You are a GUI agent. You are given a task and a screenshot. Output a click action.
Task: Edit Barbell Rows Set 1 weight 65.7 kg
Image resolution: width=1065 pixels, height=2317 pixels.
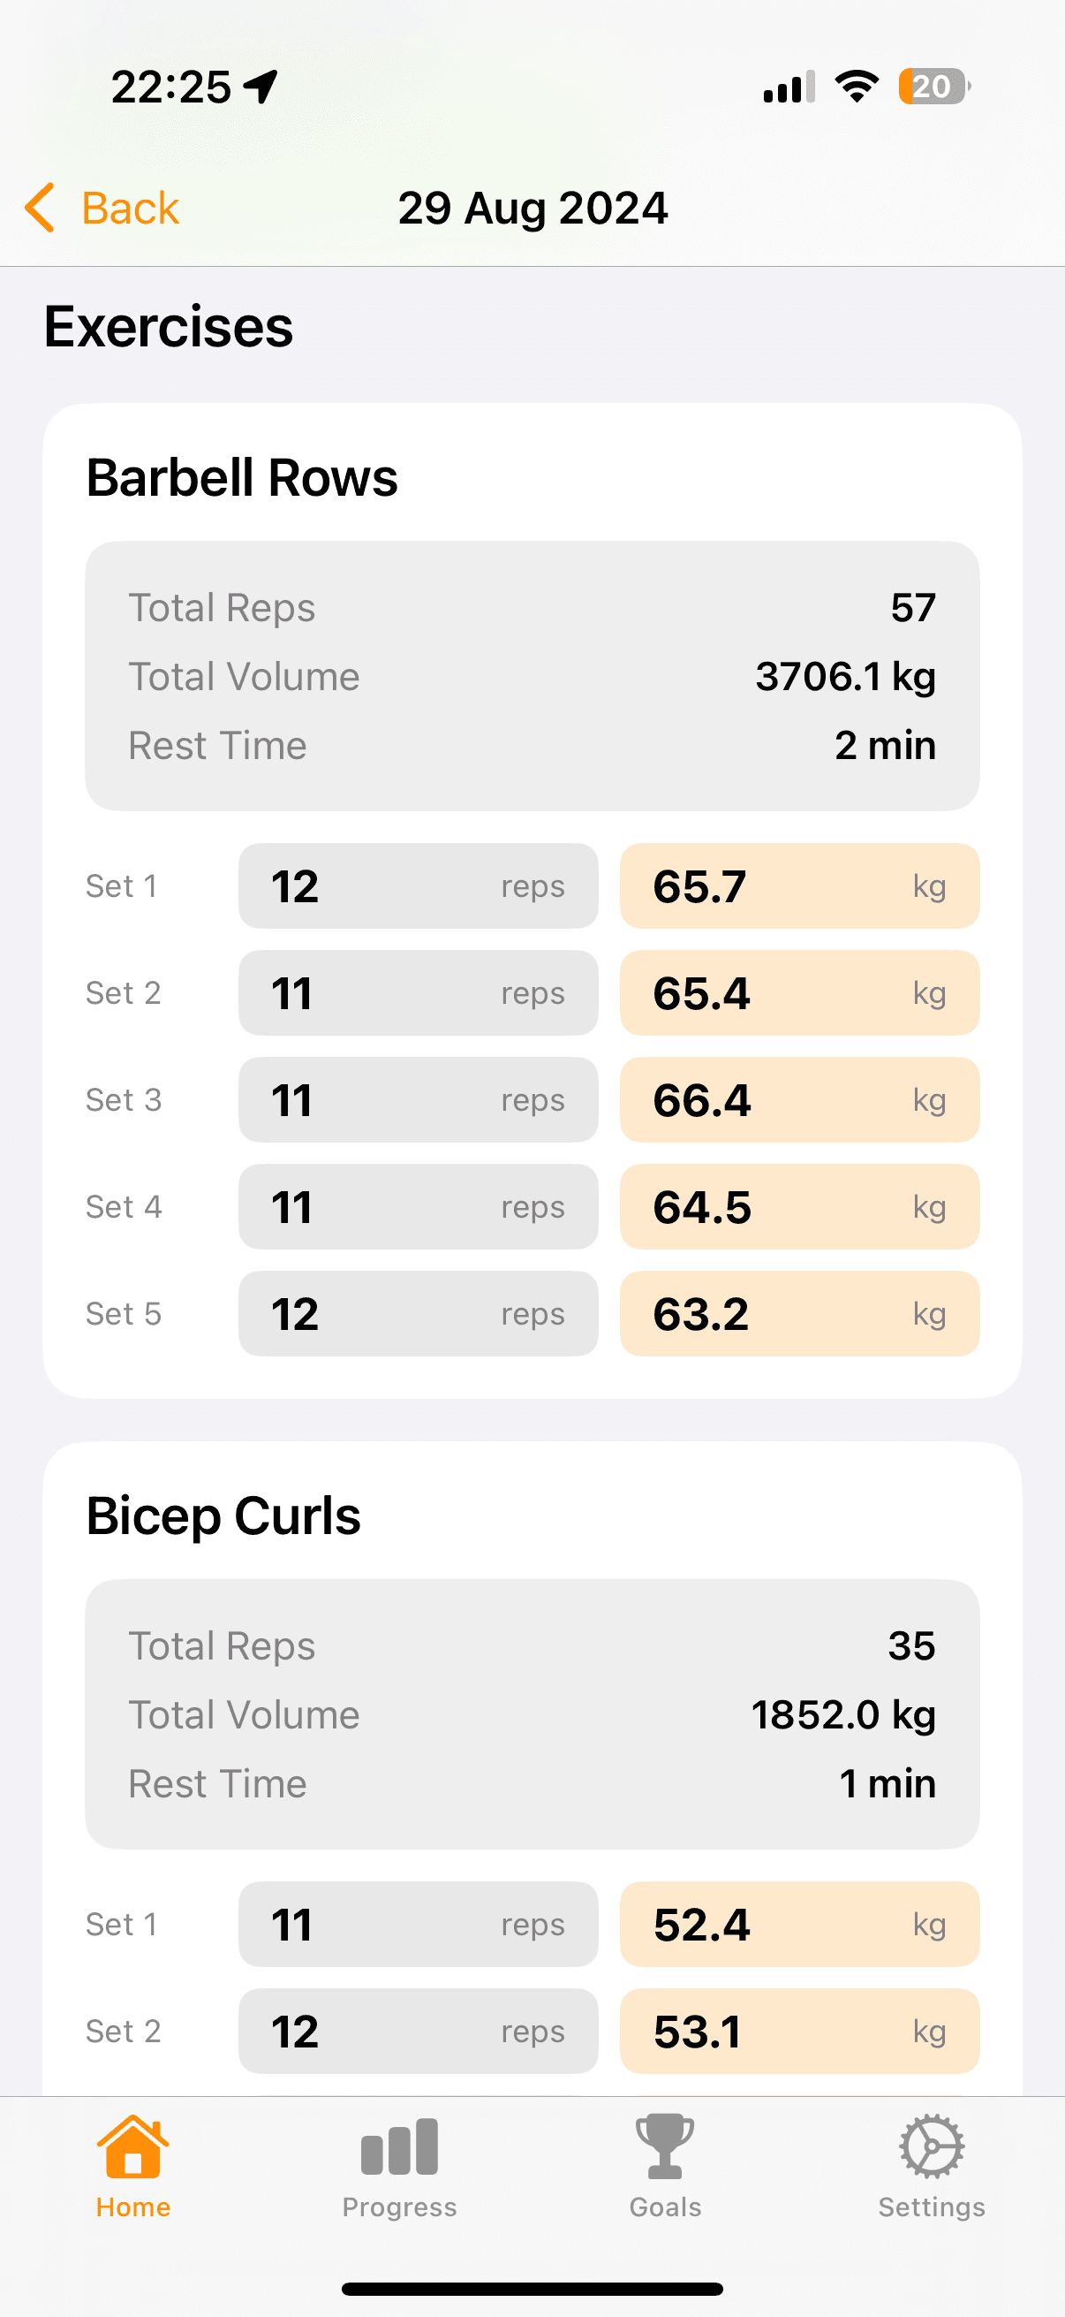click(800, 886)
